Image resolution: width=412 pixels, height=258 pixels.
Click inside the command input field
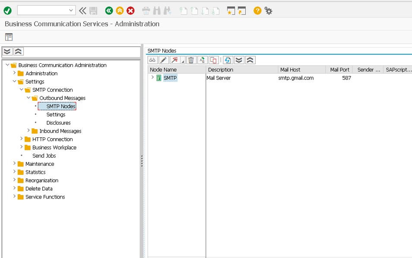click(43, 10)
